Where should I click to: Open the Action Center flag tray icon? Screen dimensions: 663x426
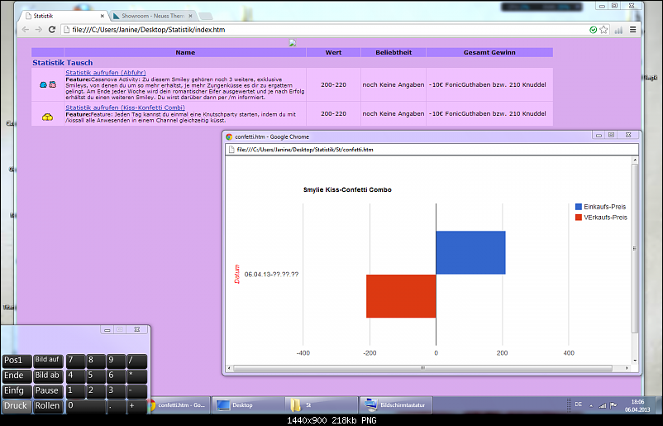point(613,405)
